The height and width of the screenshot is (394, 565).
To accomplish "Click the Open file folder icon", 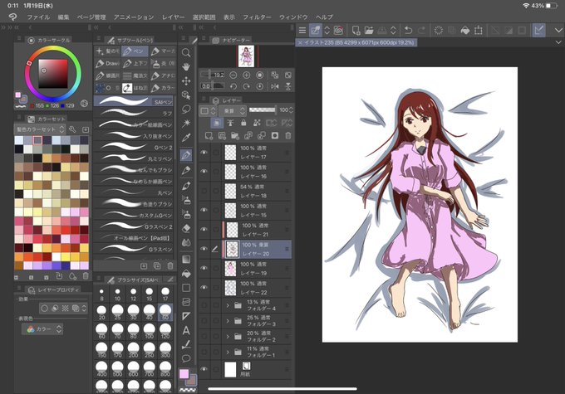I will (369, 30).
